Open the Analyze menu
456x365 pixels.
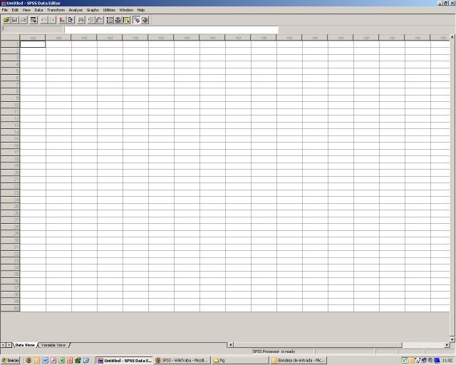tap(76, 10)
